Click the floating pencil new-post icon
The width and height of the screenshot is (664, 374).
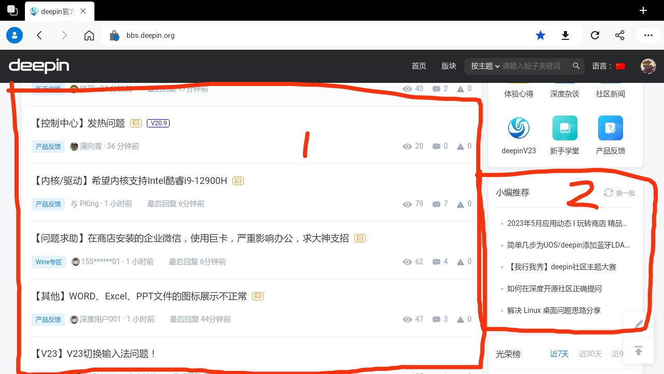(639, 324)
